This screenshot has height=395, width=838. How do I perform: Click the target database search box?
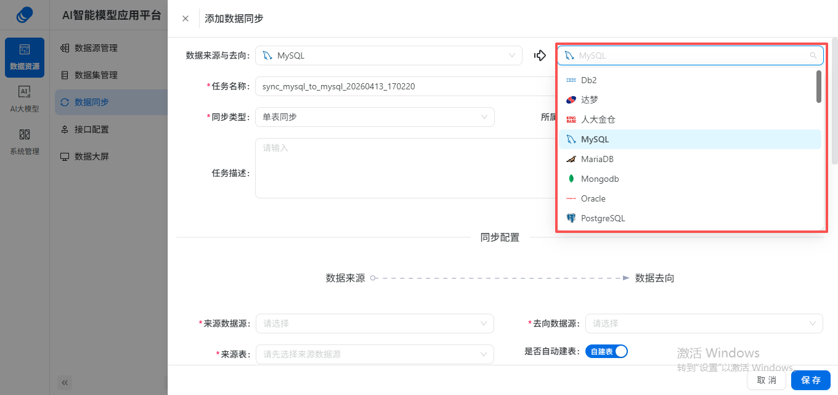tap(691, 55)
